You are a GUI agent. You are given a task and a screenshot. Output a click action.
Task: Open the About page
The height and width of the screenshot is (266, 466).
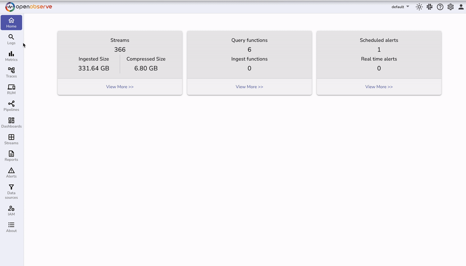(x=11, y=227)
